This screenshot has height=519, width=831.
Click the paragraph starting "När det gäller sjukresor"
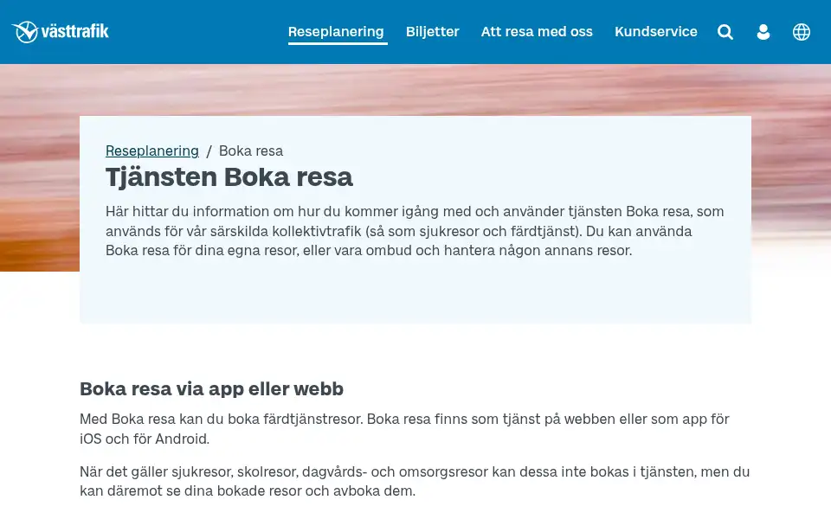point(415,481)
